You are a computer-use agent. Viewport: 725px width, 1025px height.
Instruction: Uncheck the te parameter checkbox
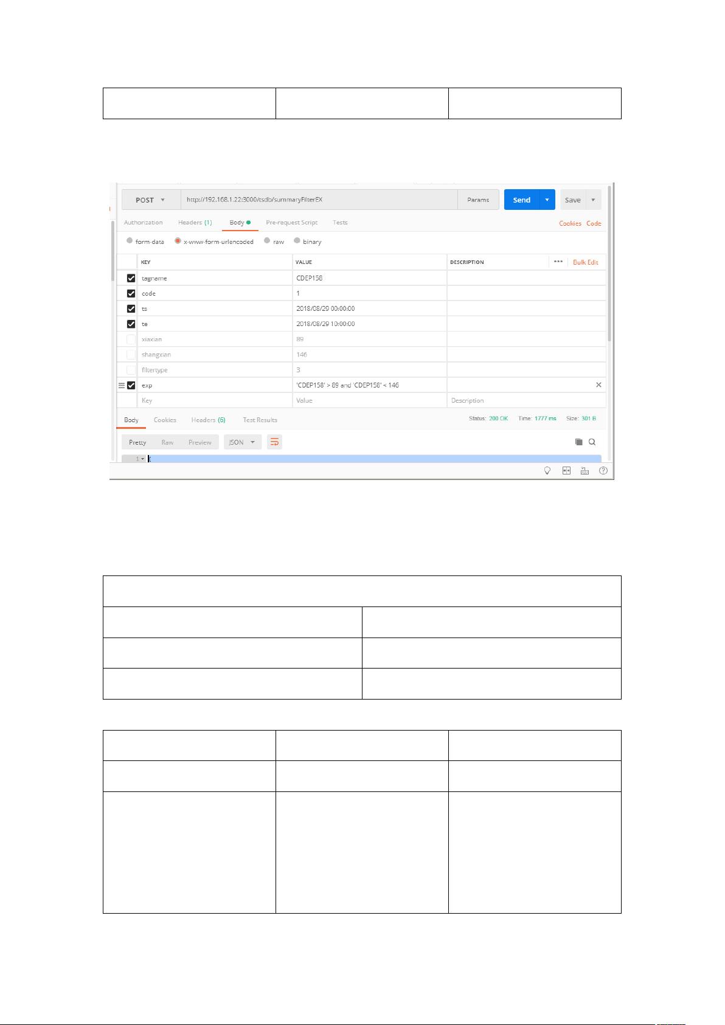(x=131, y=324)
